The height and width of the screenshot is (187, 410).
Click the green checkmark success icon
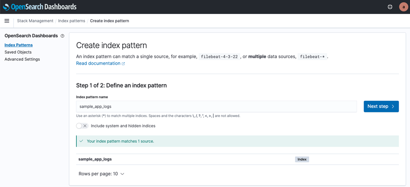(x=81, y=141)
